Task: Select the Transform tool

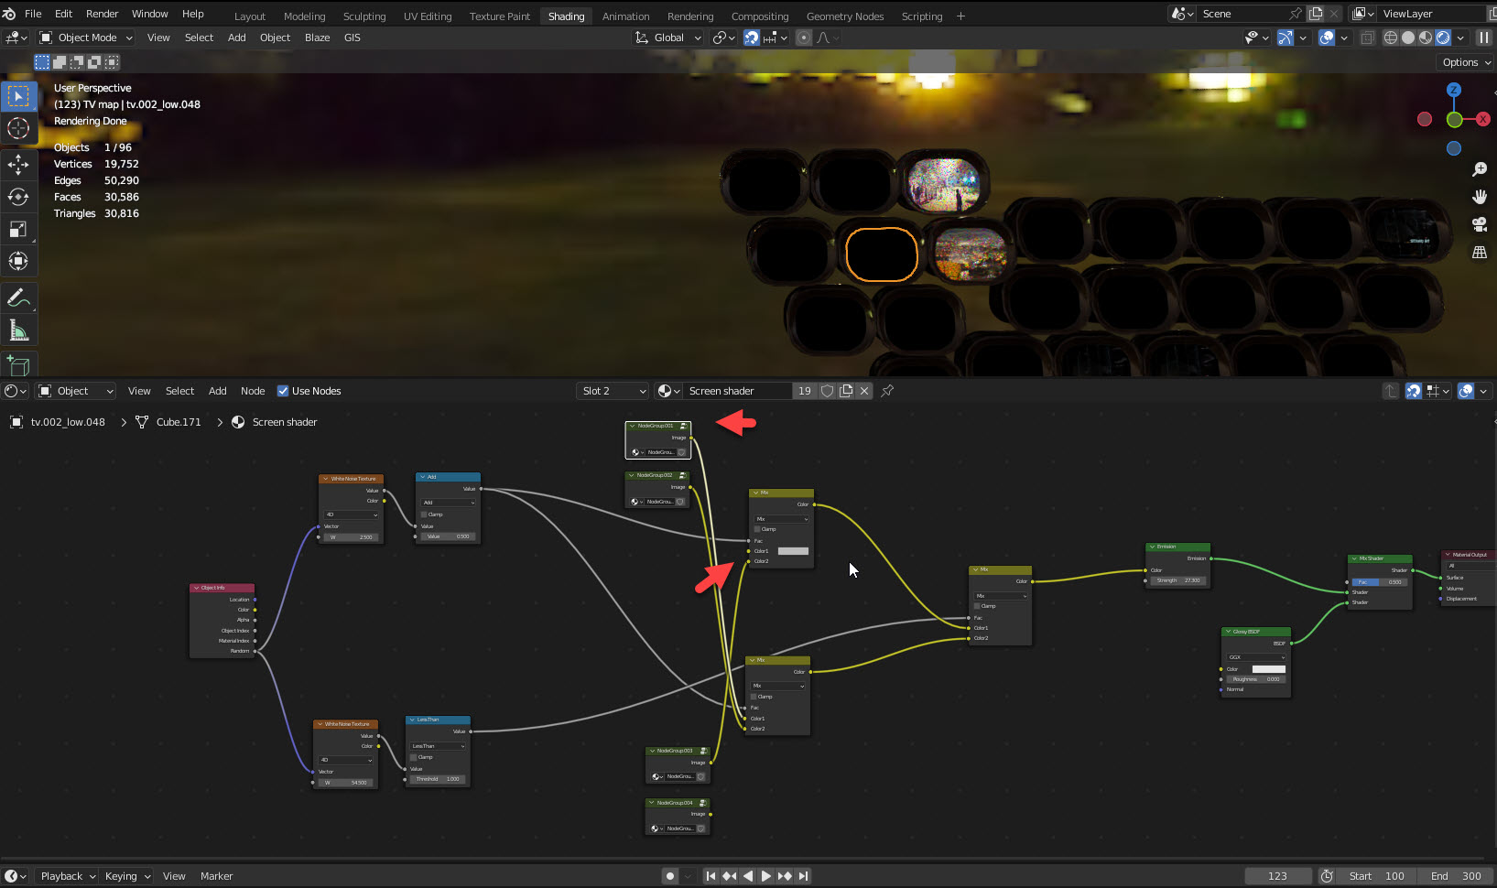Action: pyautogui.click(x=18, y=261)
